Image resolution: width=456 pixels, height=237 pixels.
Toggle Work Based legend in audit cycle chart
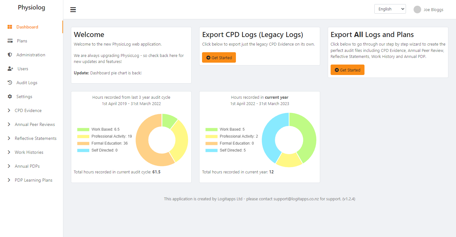[98, 129]
